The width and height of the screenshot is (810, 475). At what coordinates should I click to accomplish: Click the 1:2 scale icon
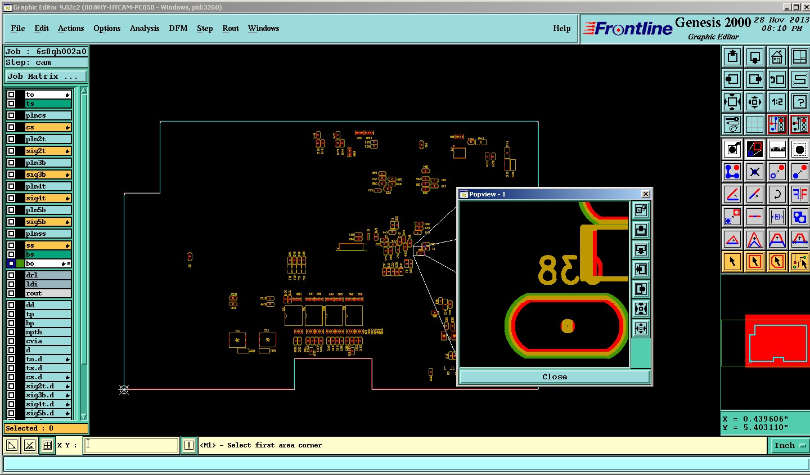tap(777, 102)
